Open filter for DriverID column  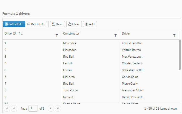(x=57, y=35)
